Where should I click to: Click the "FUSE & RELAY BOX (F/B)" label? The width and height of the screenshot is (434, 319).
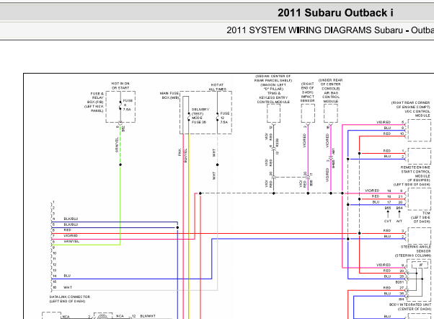click(x=97, y=98)
